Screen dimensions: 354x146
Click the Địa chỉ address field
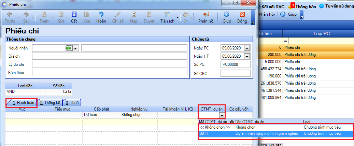[110, 56]
